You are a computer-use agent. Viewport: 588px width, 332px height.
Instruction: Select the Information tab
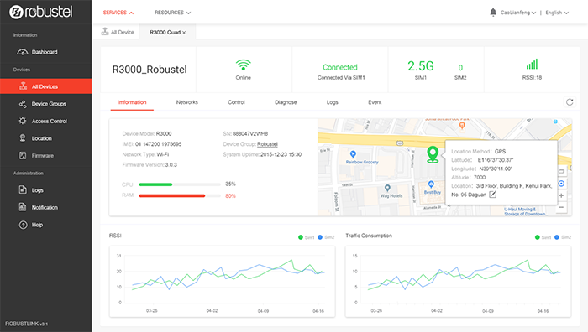pos(132,102)
